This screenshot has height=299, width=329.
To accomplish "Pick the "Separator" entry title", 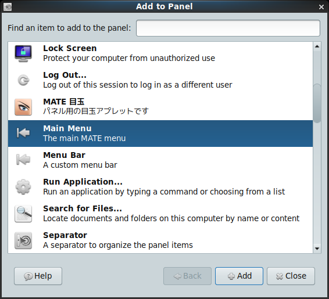I will coord(65,235).
